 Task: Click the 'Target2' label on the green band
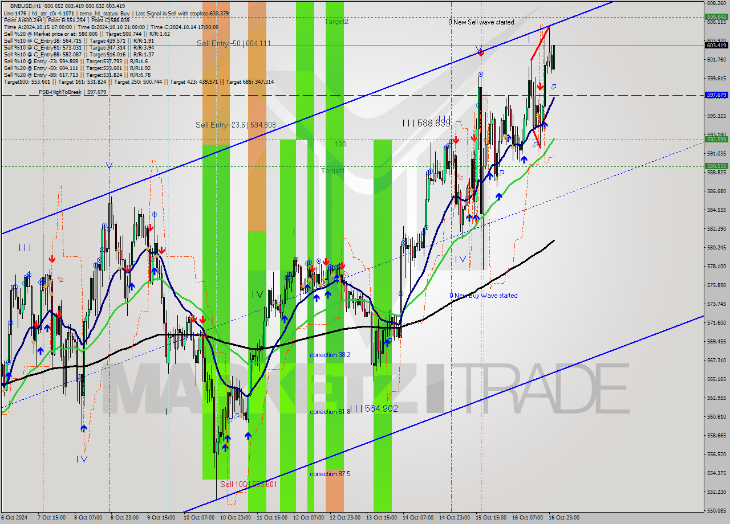click(x=336, y=22)
